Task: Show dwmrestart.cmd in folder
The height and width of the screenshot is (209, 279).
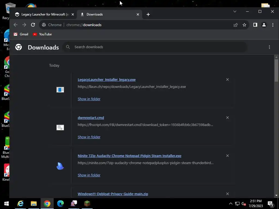Action: 89,137
